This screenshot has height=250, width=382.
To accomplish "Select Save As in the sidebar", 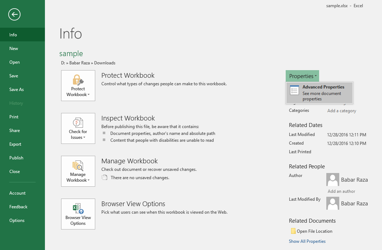I will pyautogui.click(x=17, y=90).
